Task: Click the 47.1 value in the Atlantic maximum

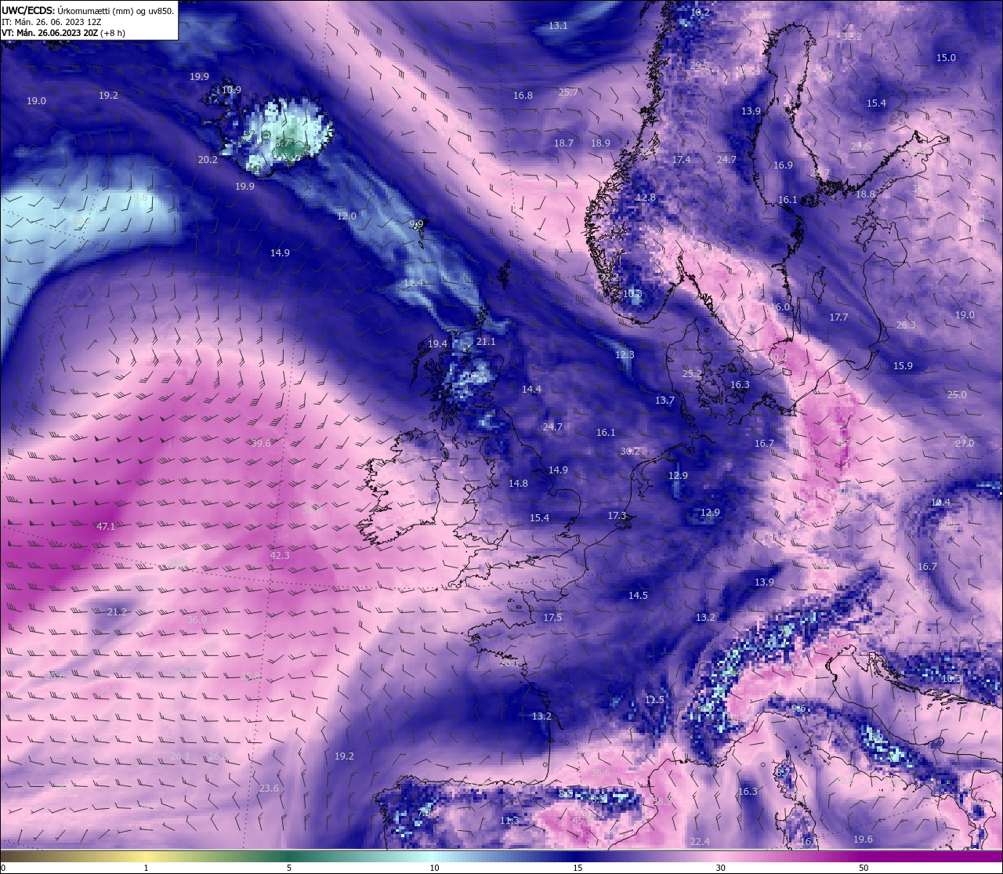Action: 106,527
